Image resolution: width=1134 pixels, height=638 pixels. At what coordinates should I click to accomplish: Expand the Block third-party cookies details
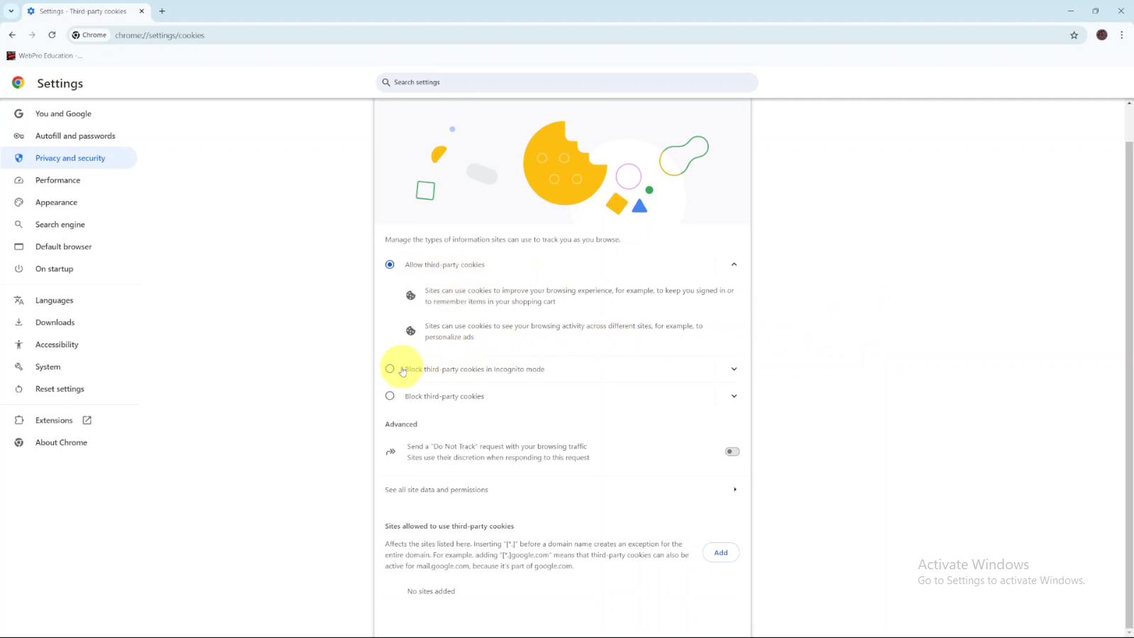734,396
